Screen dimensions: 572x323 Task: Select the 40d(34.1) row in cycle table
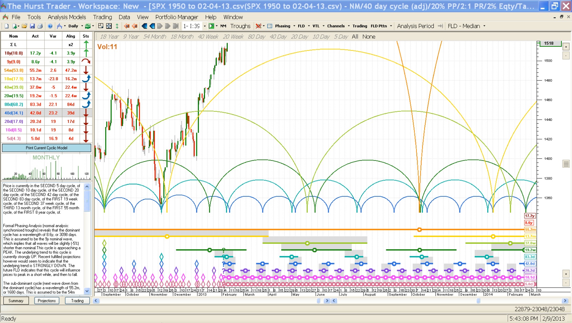[14, 113]
